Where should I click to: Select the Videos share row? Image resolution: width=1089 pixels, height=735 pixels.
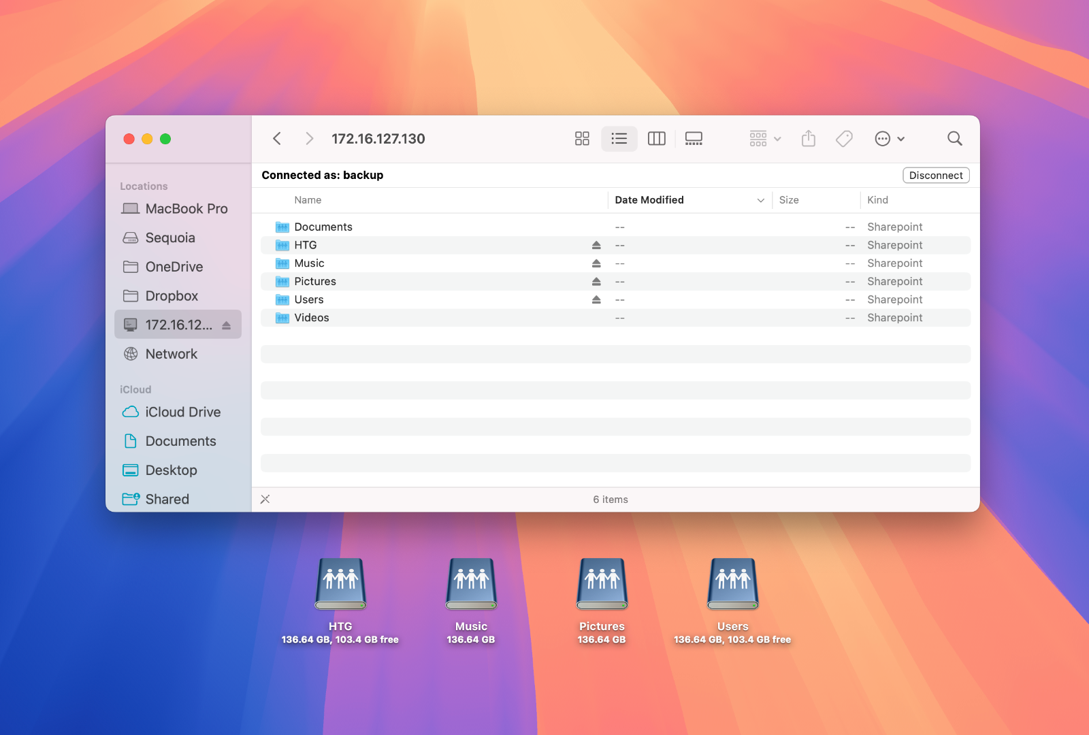tap(312, 318)
